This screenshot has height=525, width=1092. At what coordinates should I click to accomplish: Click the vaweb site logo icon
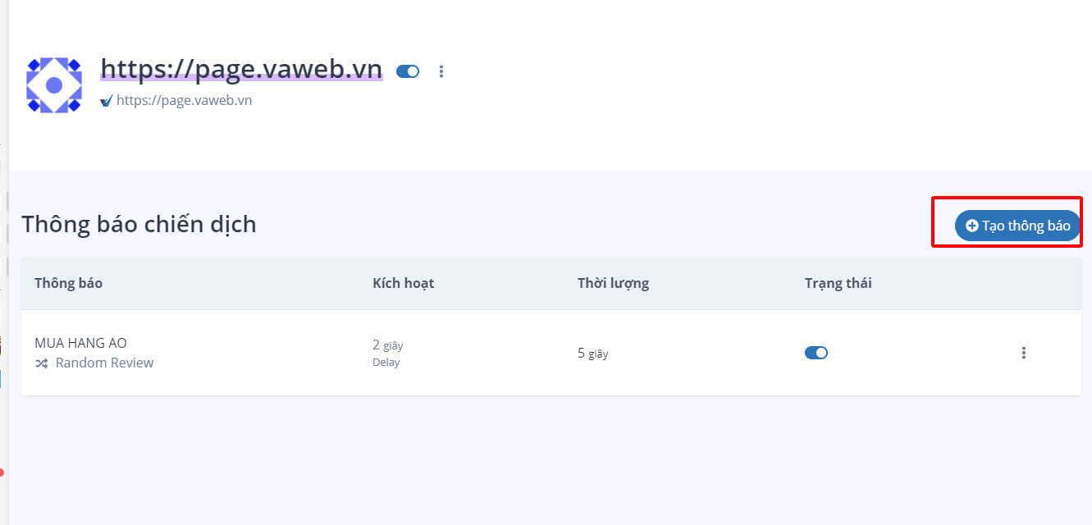pyautogui.click(x=54, y=84)
